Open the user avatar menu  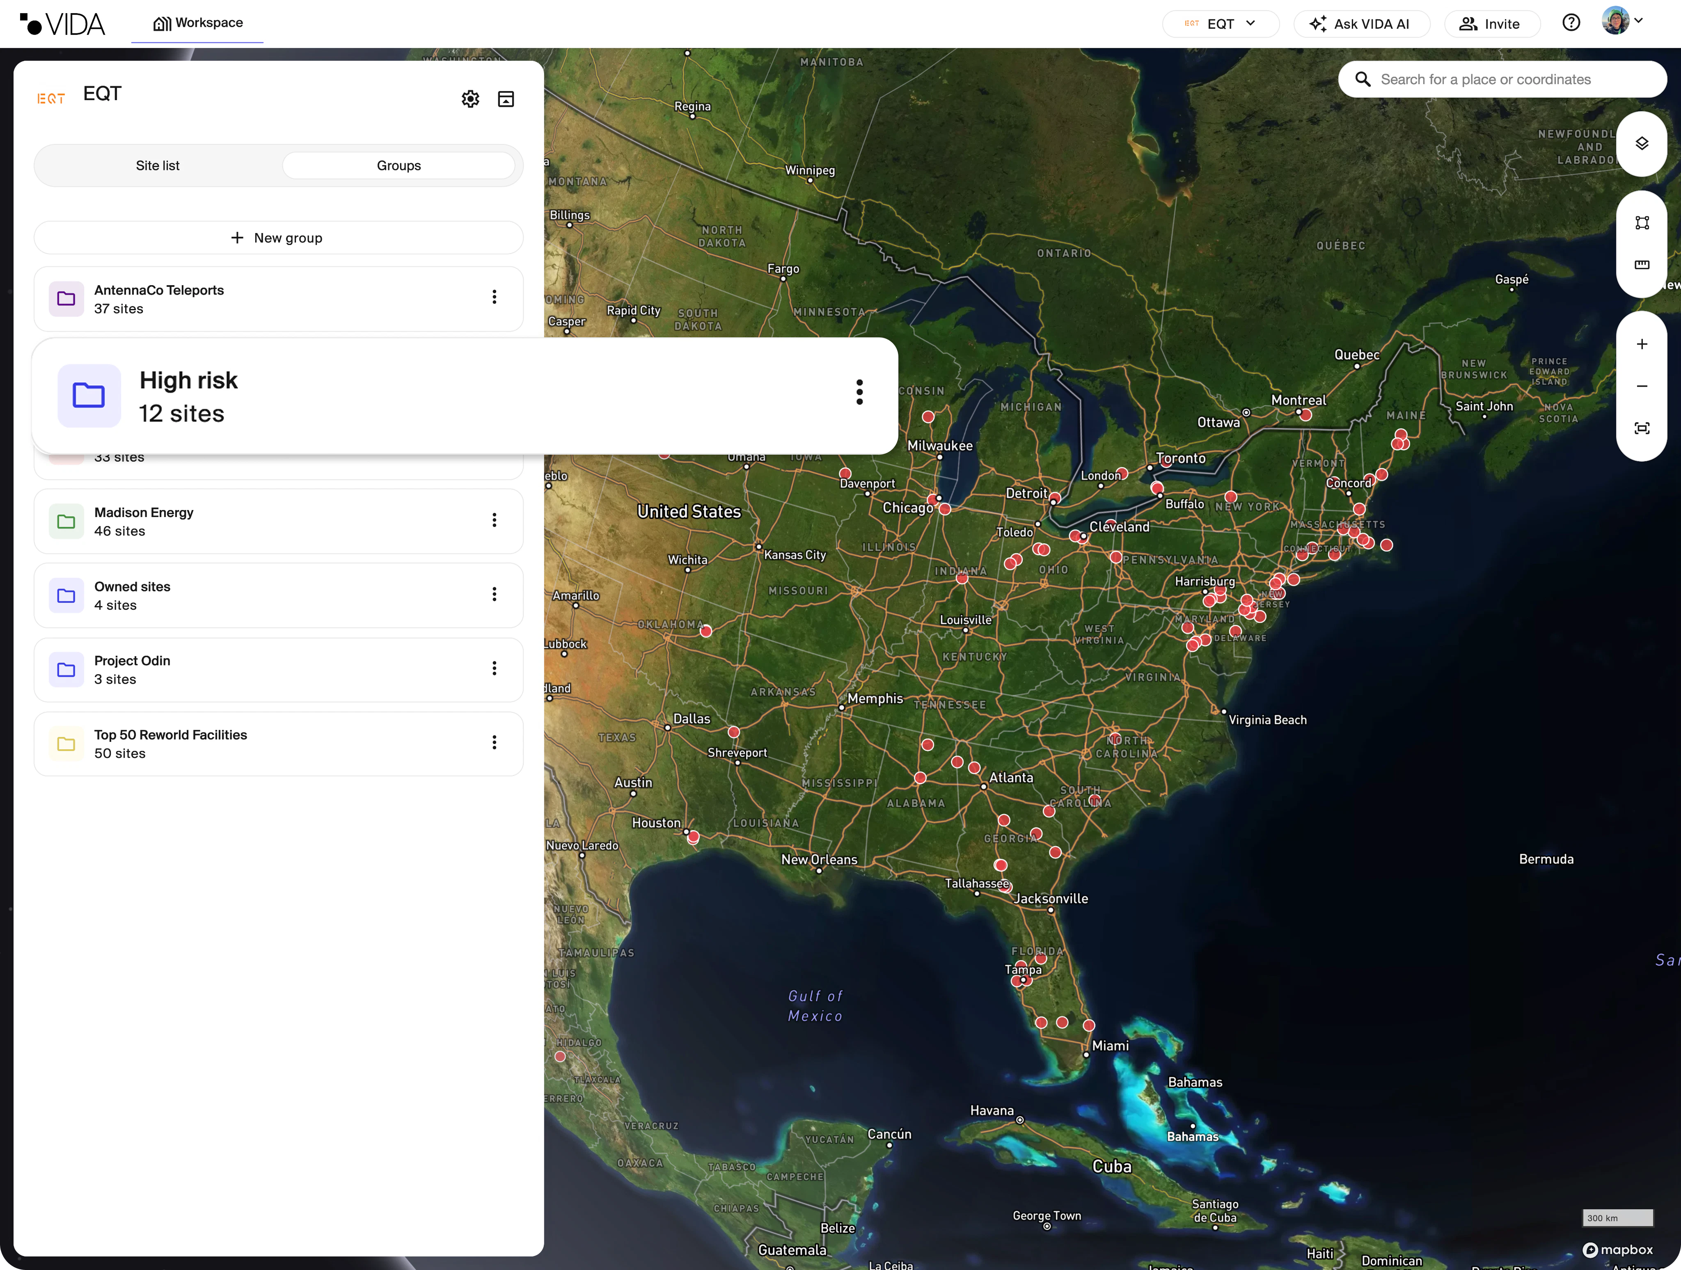[x=1622, y=21]
